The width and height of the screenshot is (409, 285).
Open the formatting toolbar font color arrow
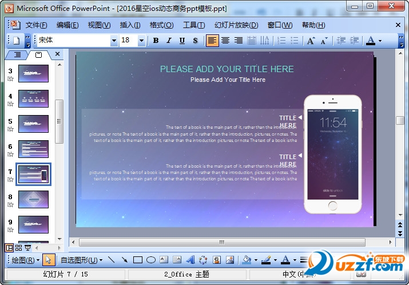point(380,41)
